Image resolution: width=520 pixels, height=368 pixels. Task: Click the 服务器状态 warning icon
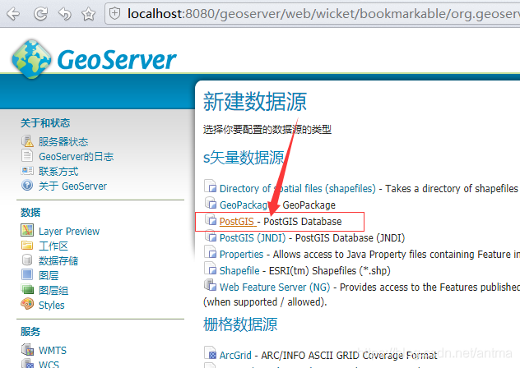click(27, 141)
